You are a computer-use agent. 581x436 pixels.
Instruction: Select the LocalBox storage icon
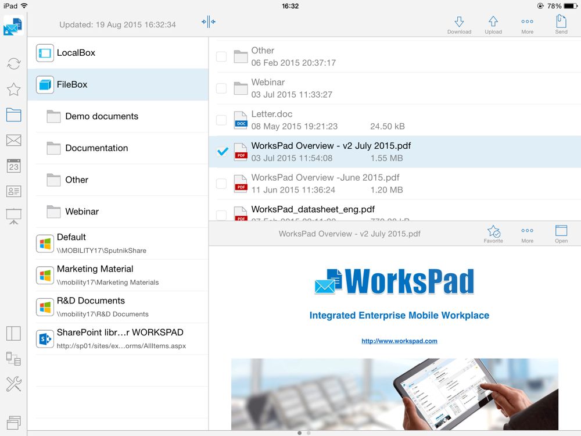point(45,53)
